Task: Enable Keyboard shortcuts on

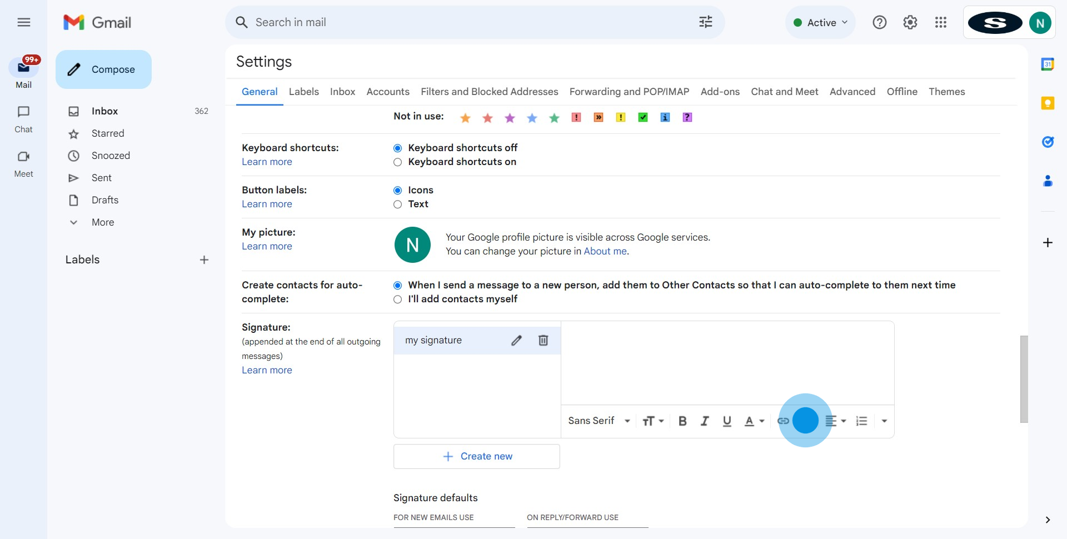Action: click(x=397, y=162)
